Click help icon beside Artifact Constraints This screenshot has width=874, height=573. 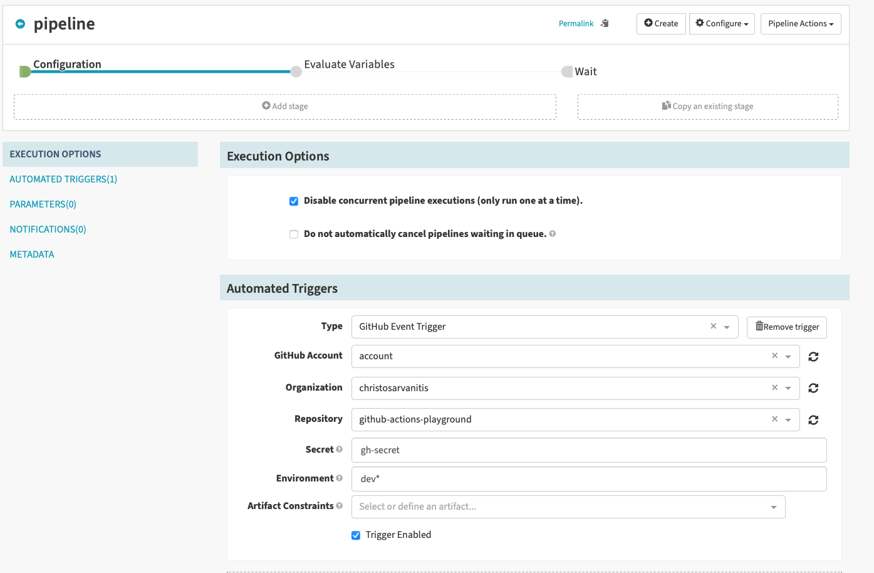coord(340,506)
